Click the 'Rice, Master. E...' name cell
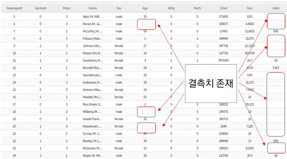This screenshot has height=159, width=287. [92, 104]
